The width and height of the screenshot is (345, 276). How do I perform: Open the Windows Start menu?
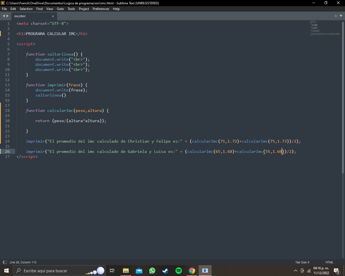[6, 271]
